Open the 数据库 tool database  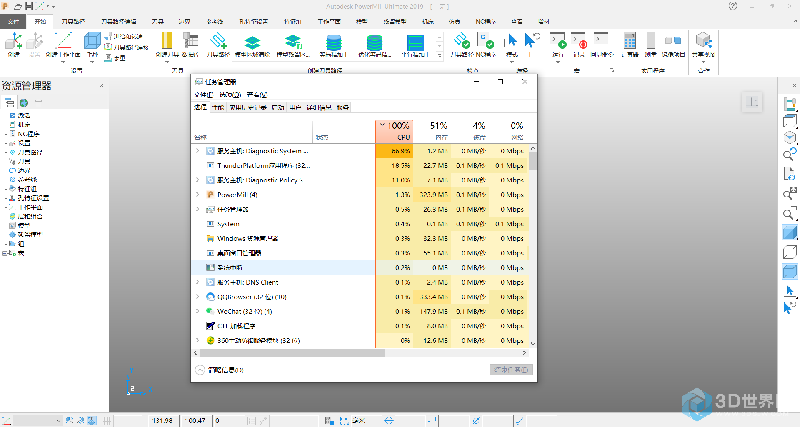(x=191, y=45)
